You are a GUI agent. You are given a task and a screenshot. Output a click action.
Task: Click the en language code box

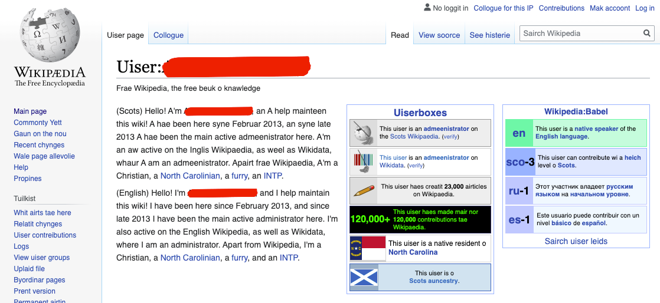pyautogui.click(x=519, y=133)
